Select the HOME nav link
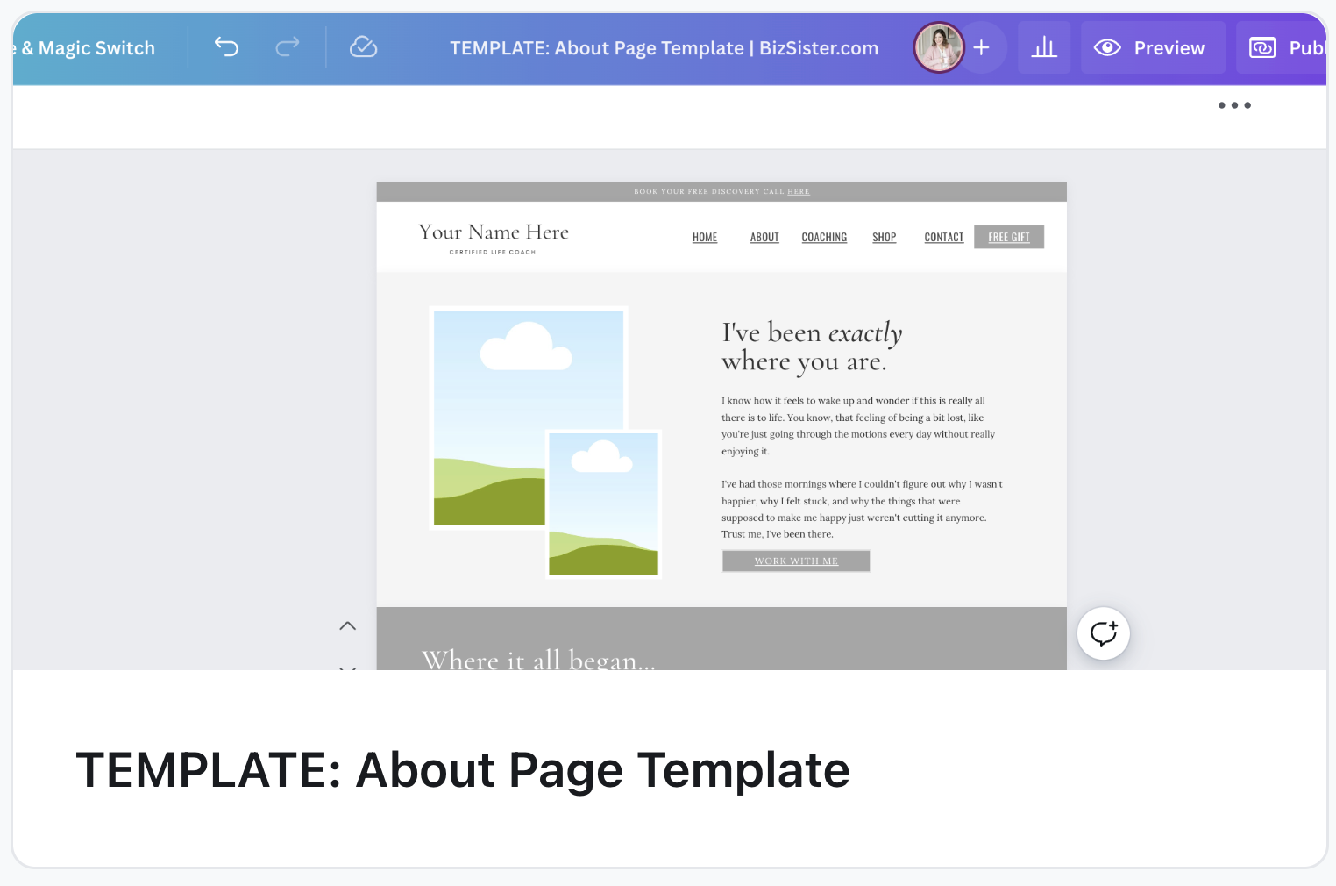The image size is (1336, 886). pyautogui.click(x=705, y=238)
